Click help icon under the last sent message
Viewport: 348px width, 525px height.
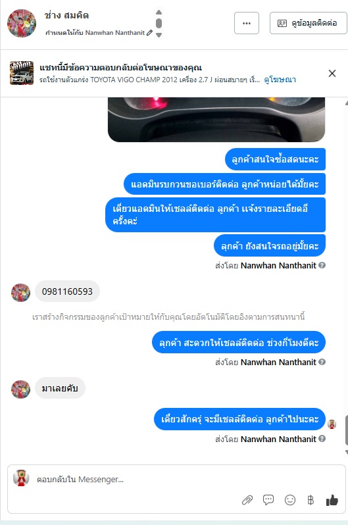(x=322, y=439)
